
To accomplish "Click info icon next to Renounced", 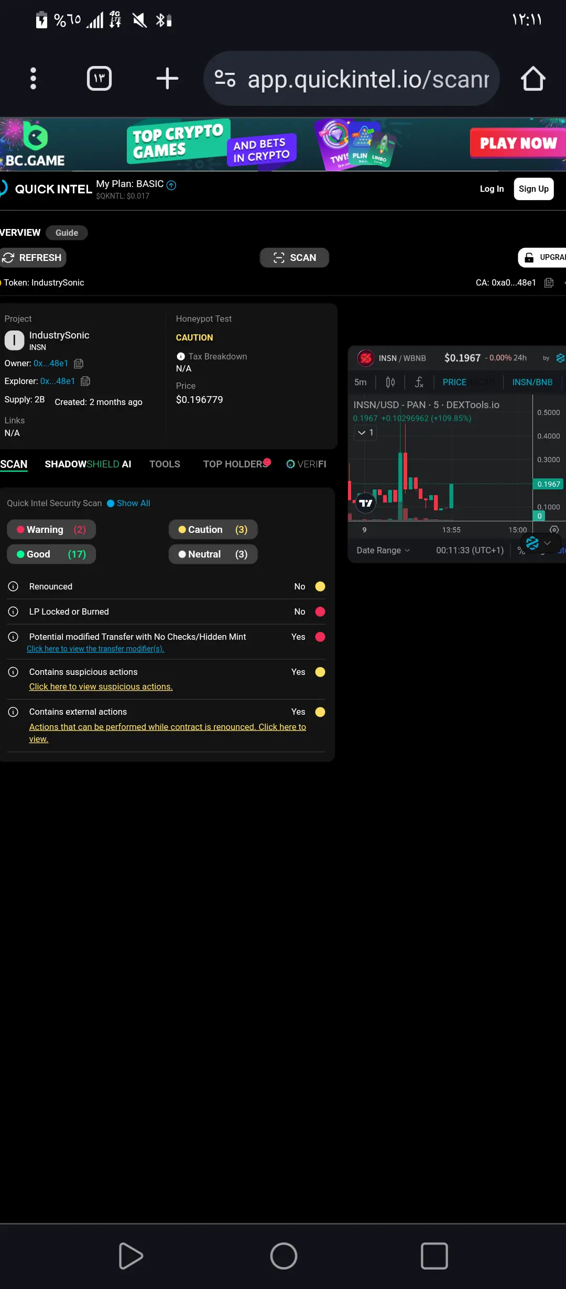I will 14,586.
